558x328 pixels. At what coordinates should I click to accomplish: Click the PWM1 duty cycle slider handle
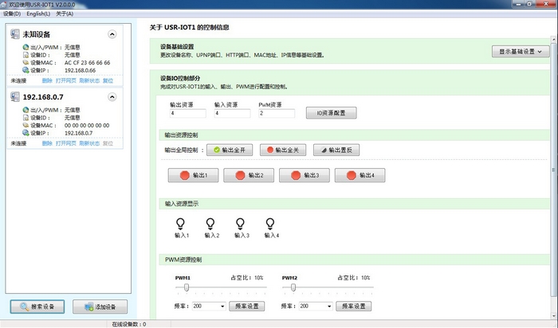pyautogui.click(x=187, y=287)
